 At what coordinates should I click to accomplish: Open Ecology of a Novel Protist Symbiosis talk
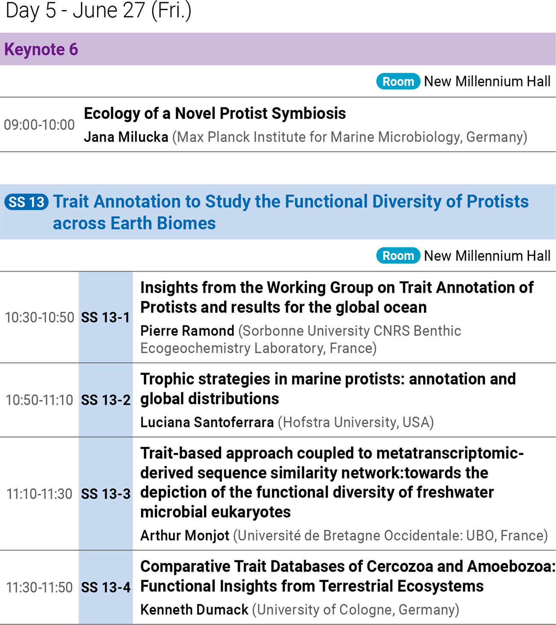click(x=215, y=113)
